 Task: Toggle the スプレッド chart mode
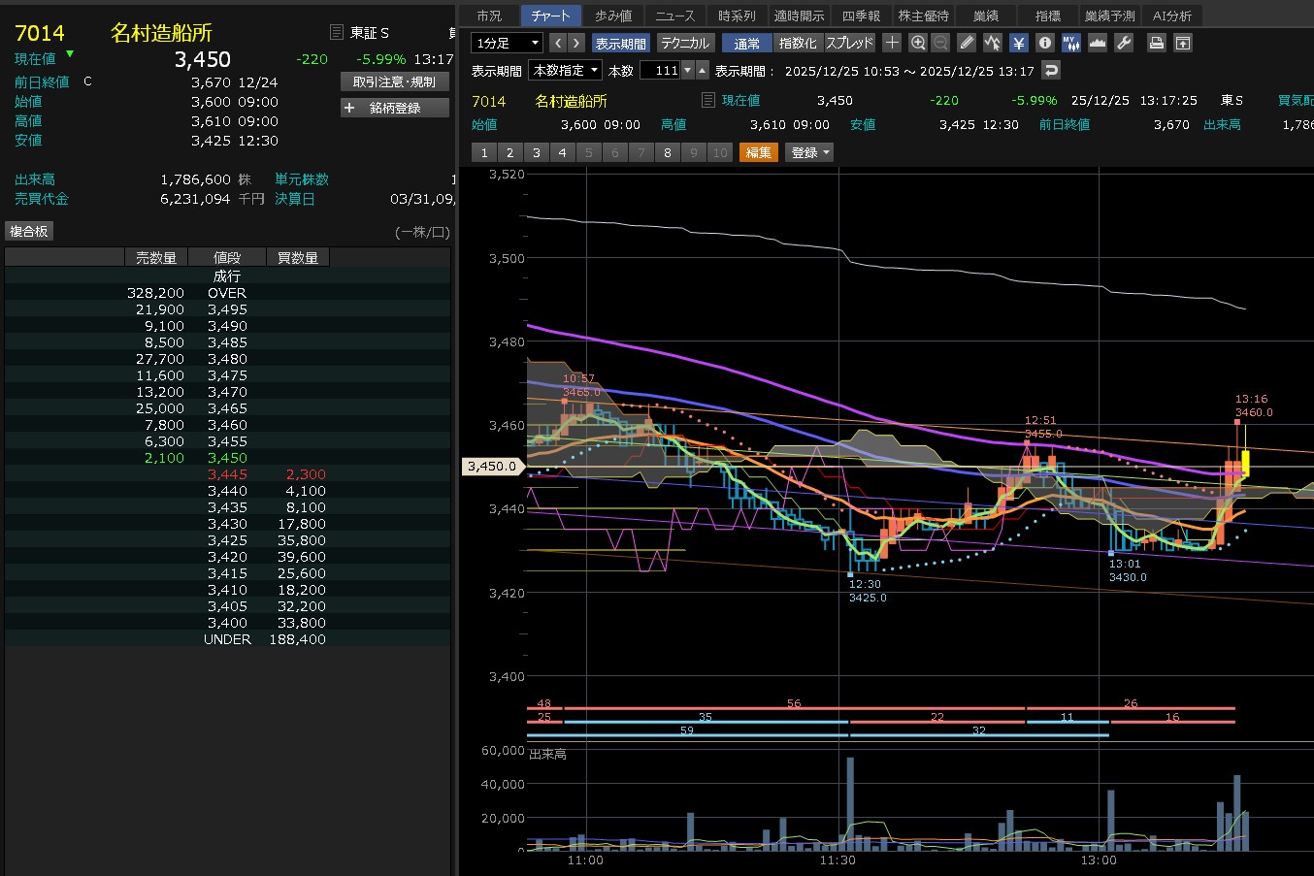coord(850,43)
